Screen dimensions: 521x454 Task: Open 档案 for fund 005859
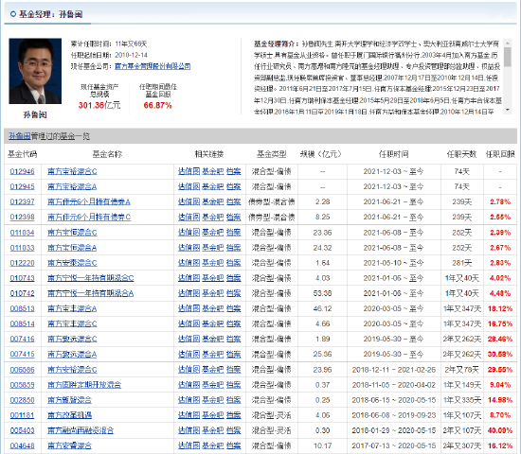click(x=234, y=385)
